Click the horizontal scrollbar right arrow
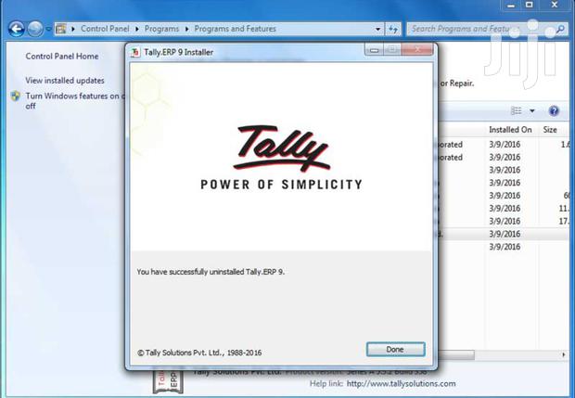The width and height of the screenshot is (575, 398). pyautogui.click(x=564, y=354)
